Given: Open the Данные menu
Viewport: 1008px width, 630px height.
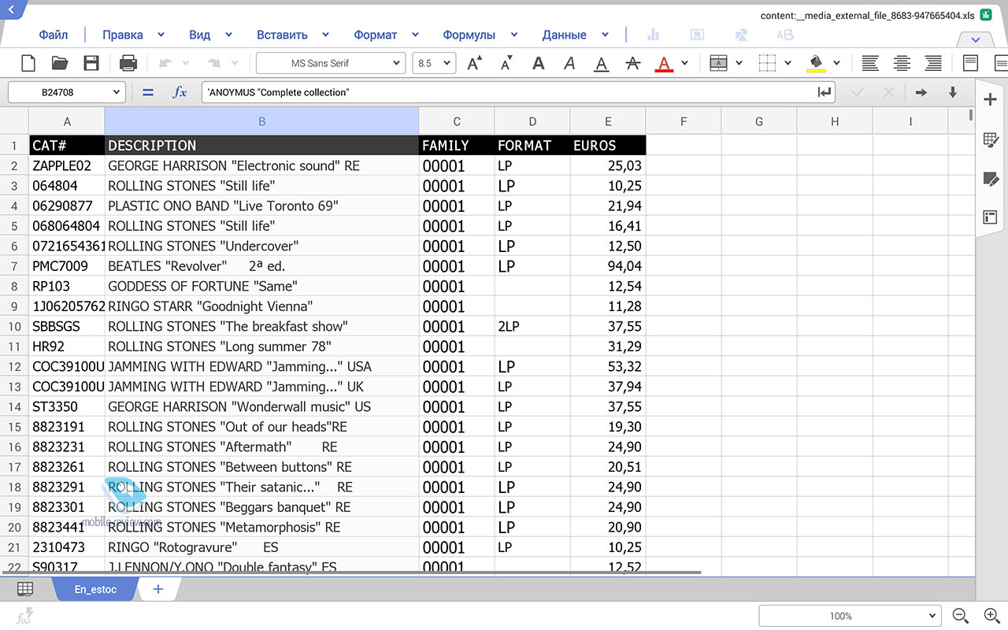Looking at the screenshot, I should (x=564, y=35).
